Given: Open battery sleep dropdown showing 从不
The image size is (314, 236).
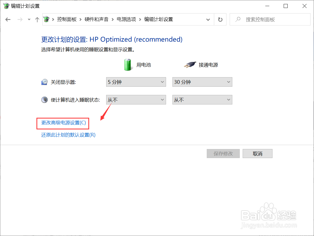Looking at the screenshot, I should [x=136, y=100].
